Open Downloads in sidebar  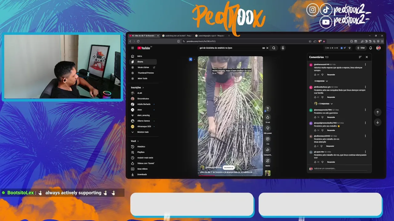143,174
